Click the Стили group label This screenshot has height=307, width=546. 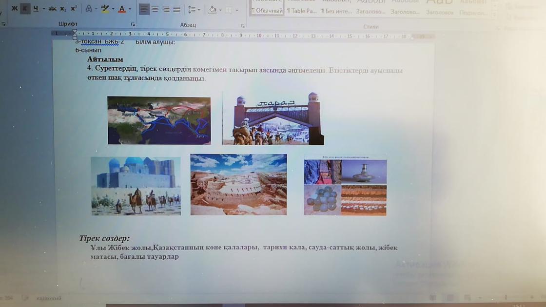371,27
